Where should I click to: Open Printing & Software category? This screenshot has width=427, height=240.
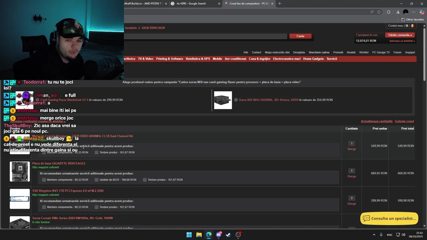[x=169, y=59]
